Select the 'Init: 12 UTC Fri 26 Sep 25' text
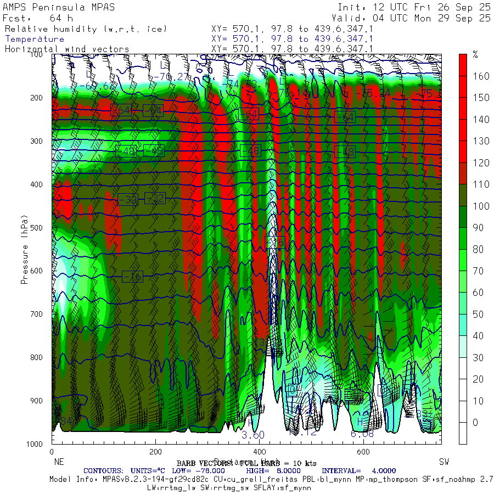 414,7
